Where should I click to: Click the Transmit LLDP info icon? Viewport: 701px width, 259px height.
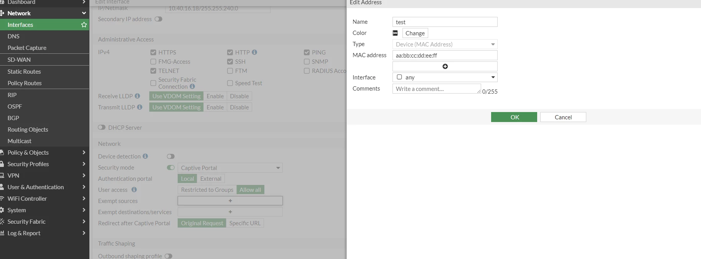140,107
